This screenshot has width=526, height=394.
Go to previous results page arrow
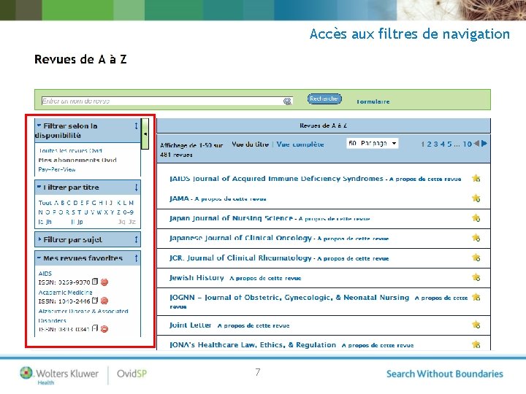tap(476, 144)
